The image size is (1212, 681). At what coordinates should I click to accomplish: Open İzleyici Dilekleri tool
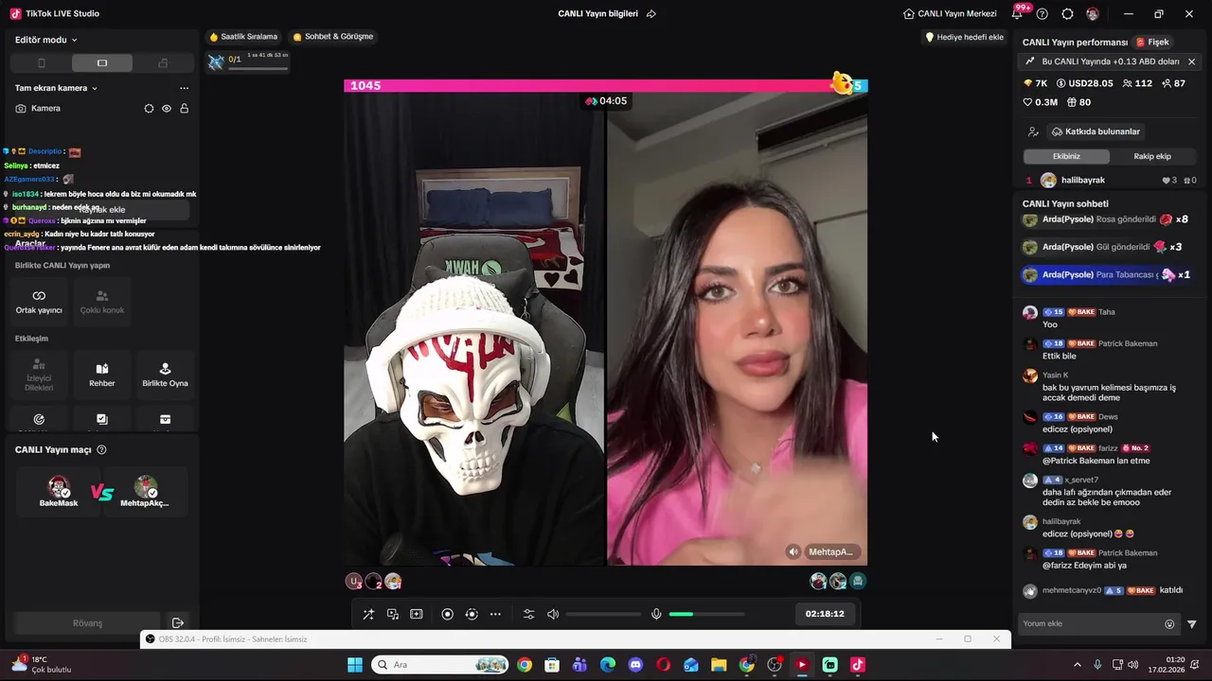click(39, 375)
